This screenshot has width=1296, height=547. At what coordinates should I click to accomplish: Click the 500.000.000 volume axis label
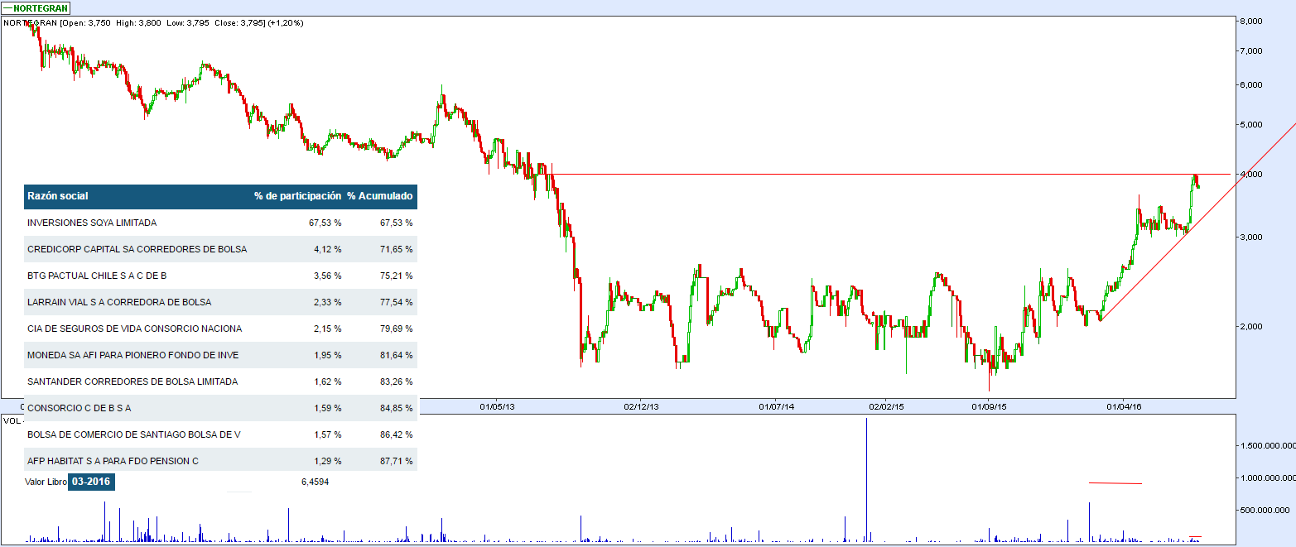point(1267,511)
